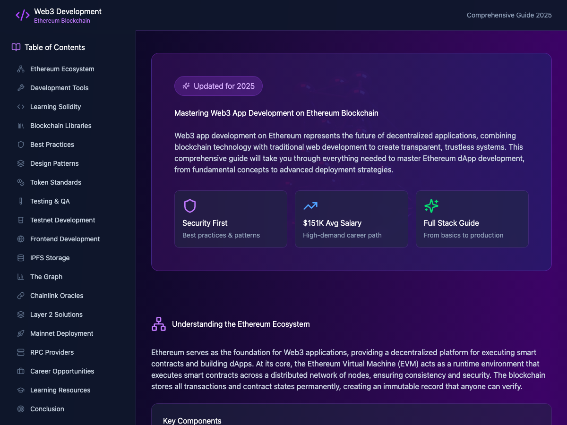
Task: Click the Updated for 2025 badge
Action: [x=218, y=86]
